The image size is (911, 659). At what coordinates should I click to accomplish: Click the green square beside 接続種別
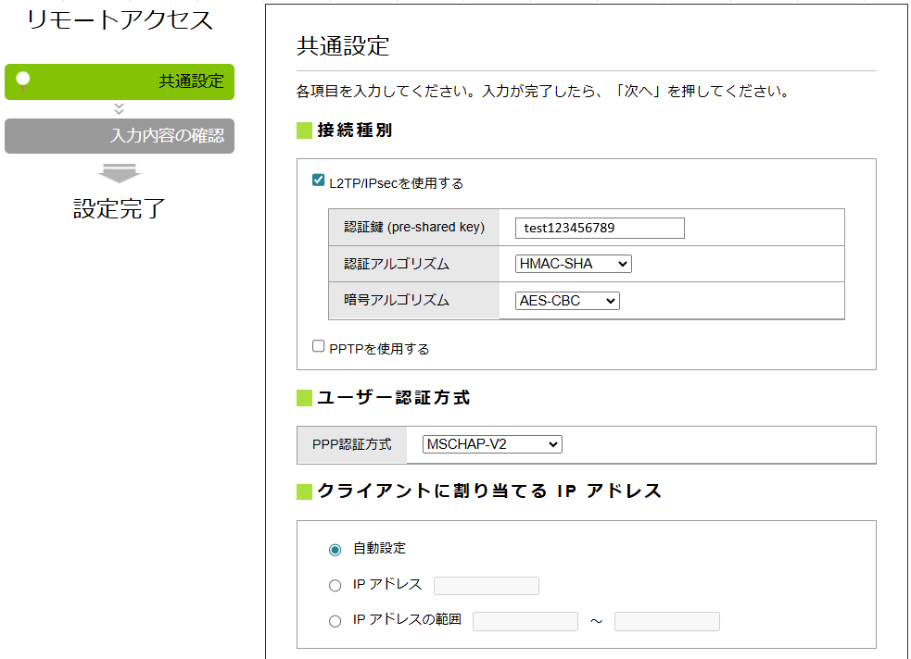pos(304,131)
